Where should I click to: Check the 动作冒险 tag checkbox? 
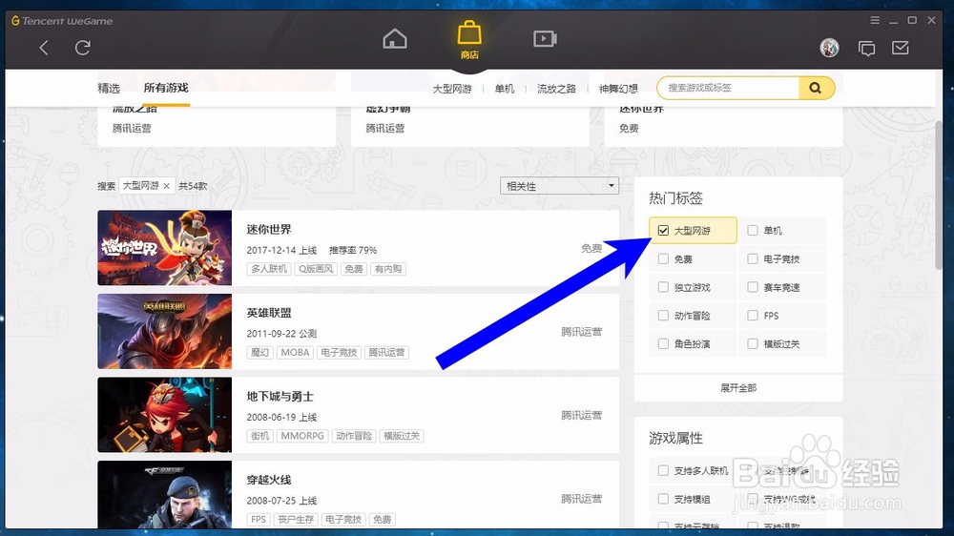[663, 315]
